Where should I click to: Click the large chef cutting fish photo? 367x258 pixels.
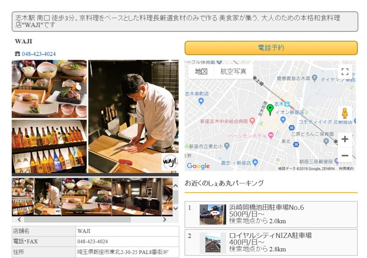(133, 116)
